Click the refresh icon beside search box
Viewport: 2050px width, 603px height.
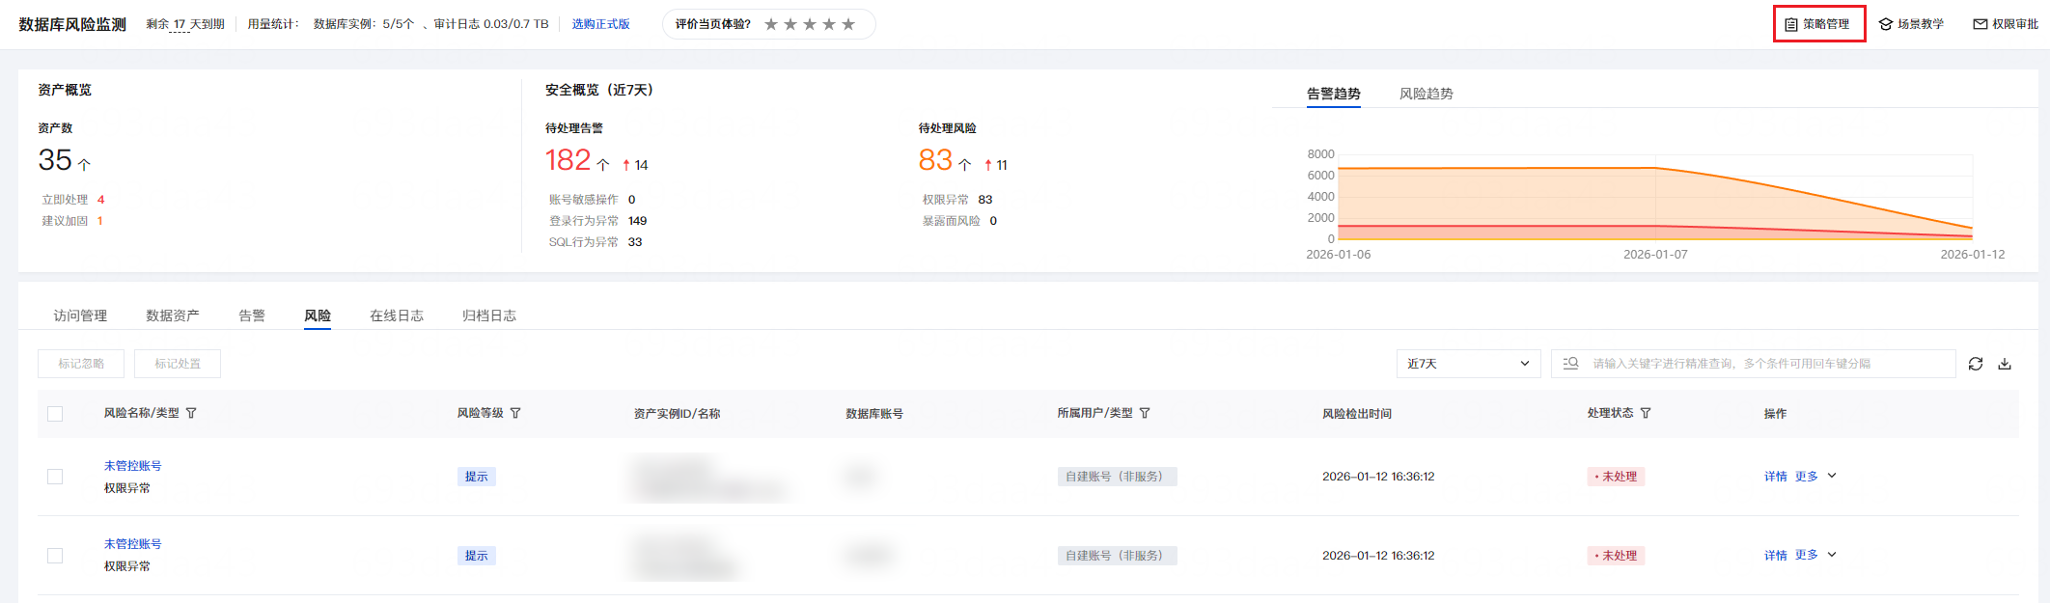coord(1976,364)
